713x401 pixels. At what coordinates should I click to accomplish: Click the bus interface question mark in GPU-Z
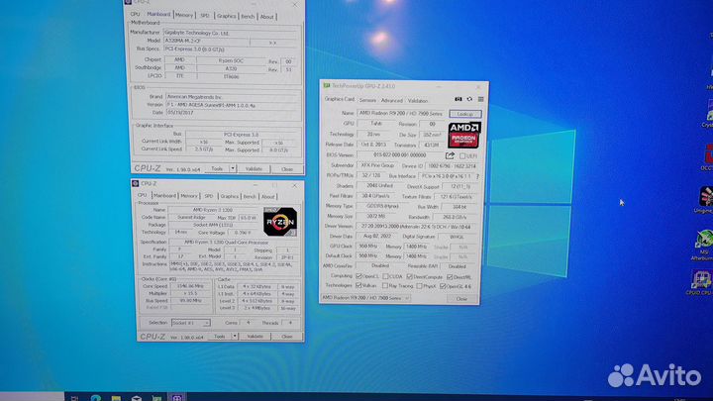coord(477,176)
